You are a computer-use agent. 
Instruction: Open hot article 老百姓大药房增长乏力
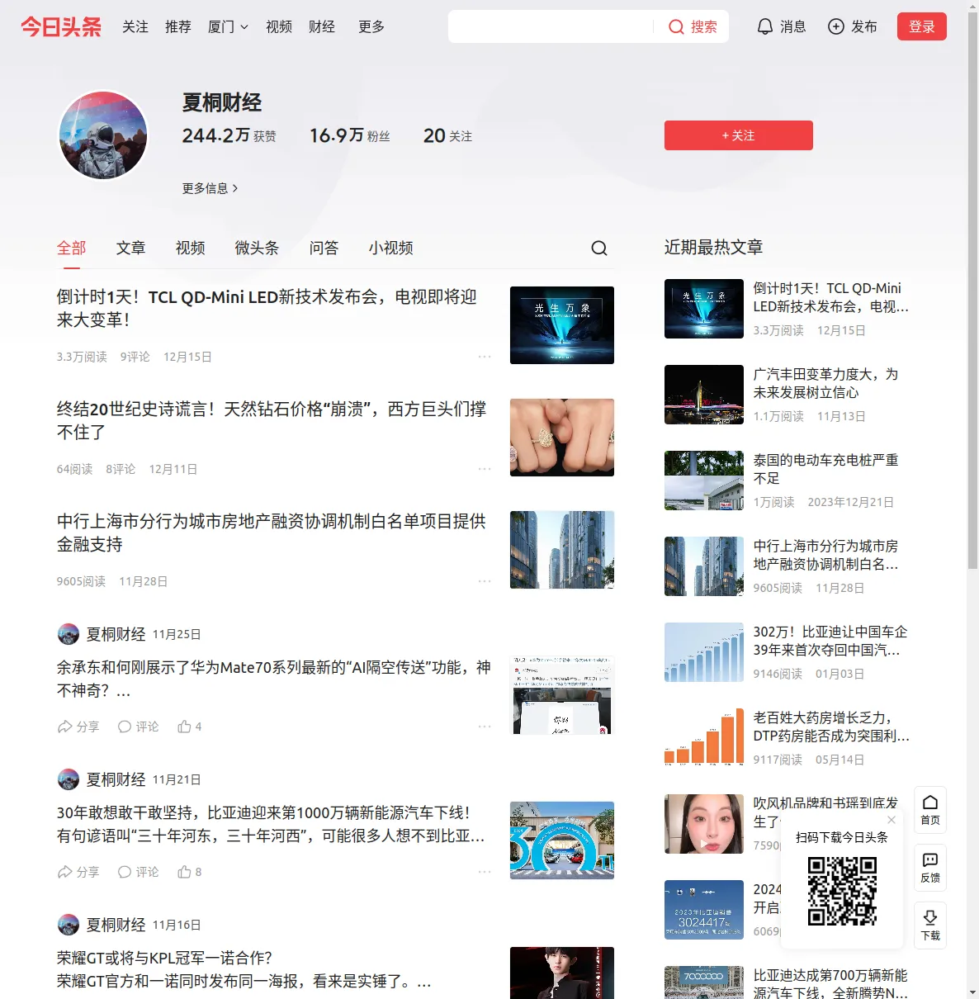click(x=831, y=727)
